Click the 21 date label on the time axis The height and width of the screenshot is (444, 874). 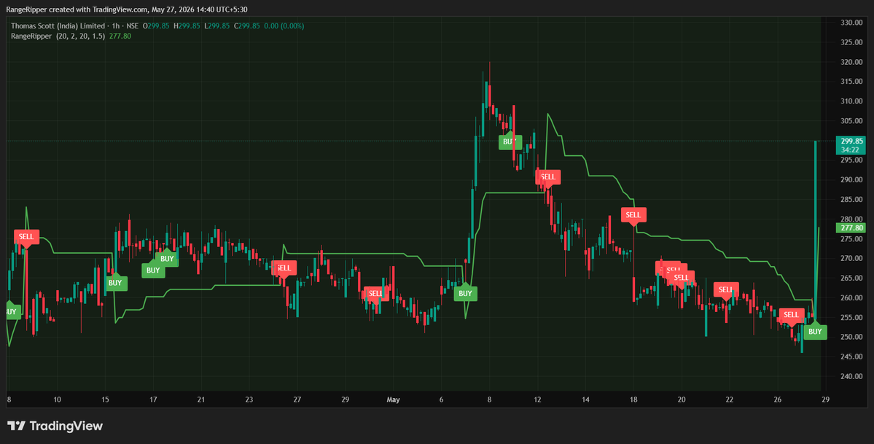click(x=201, y=400)
